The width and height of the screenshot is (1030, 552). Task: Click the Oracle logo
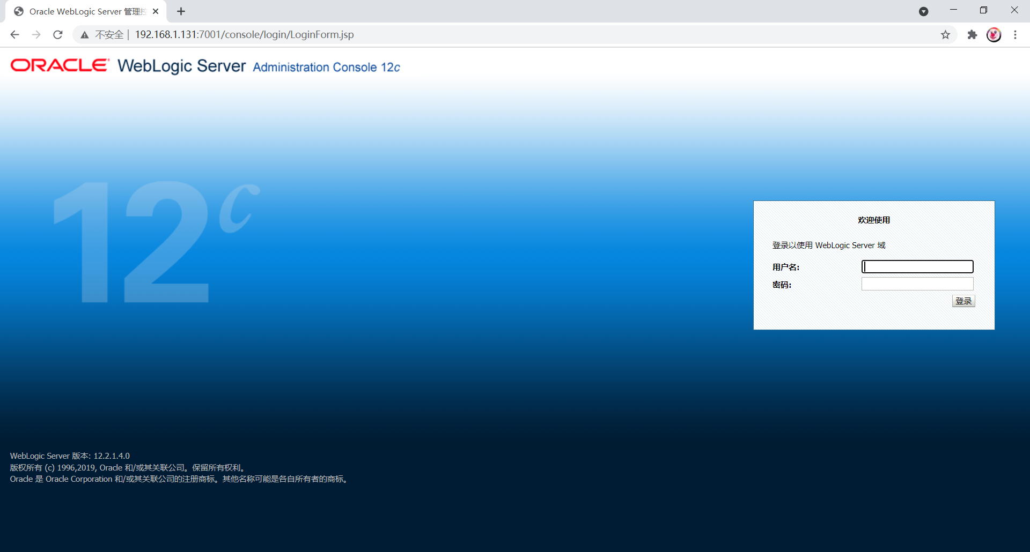[x=60, y=65]
